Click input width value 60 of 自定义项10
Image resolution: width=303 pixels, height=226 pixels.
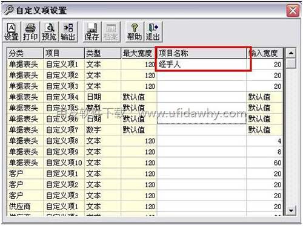[265, 163]
